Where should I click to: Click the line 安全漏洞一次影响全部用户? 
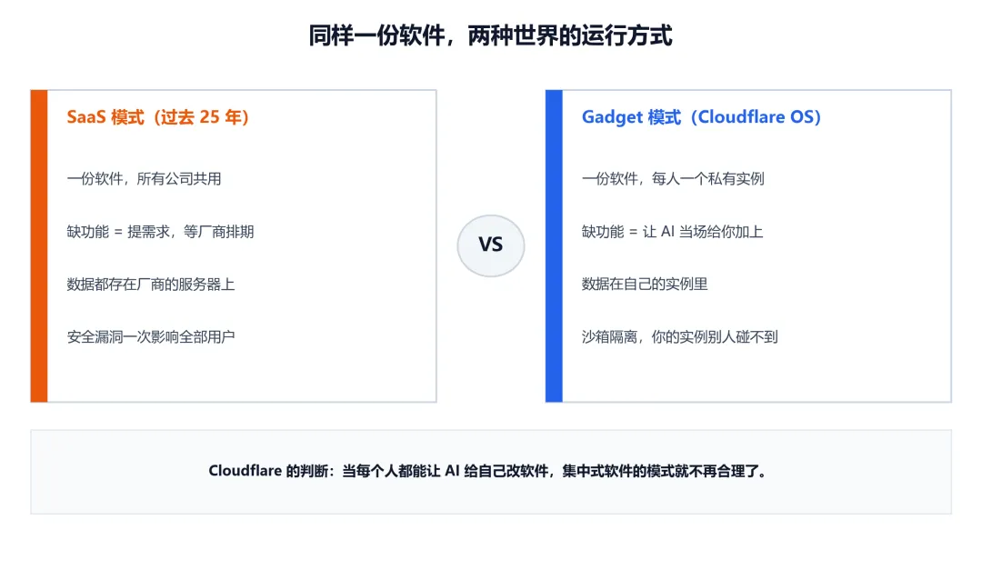tap(151, 337)
